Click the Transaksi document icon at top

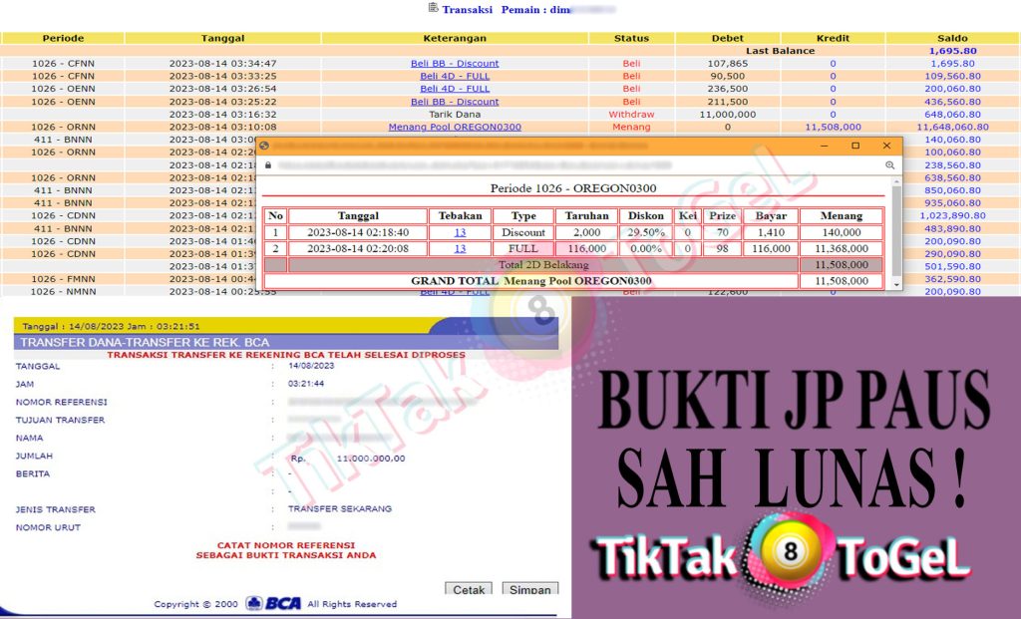coord(432,8)
